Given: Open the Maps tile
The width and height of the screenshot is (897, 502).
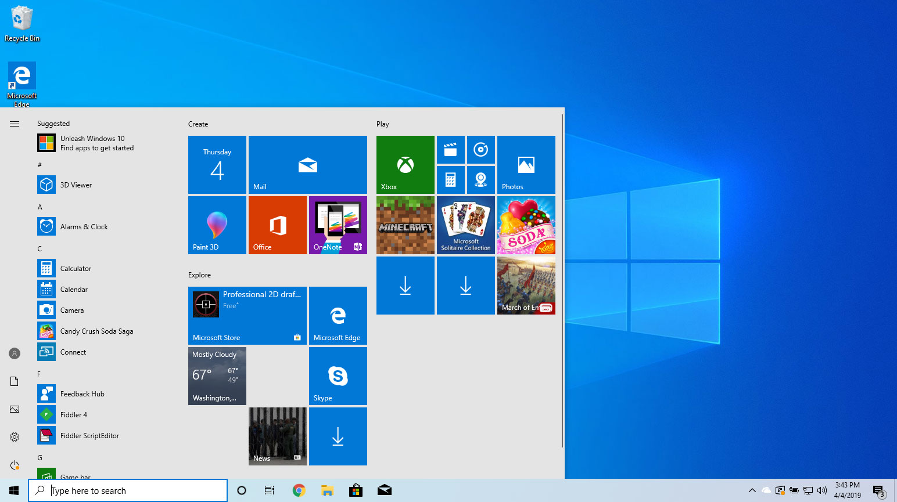Looking at the screenshot, I should pyautogui.click(x=480, y=179).
